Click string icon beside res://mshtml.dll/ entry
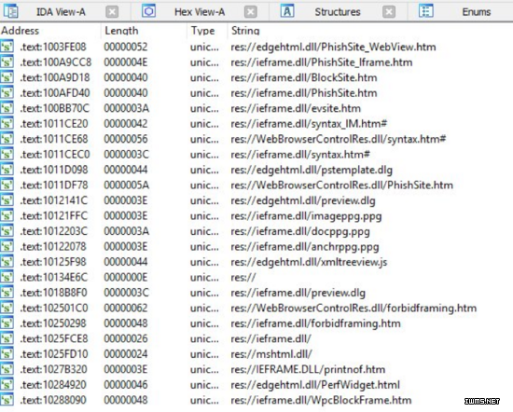 coord(7,354)
